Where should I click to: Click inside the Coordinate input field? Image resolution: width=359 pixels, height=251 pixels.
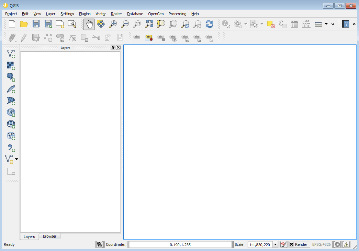pos(180,244)
